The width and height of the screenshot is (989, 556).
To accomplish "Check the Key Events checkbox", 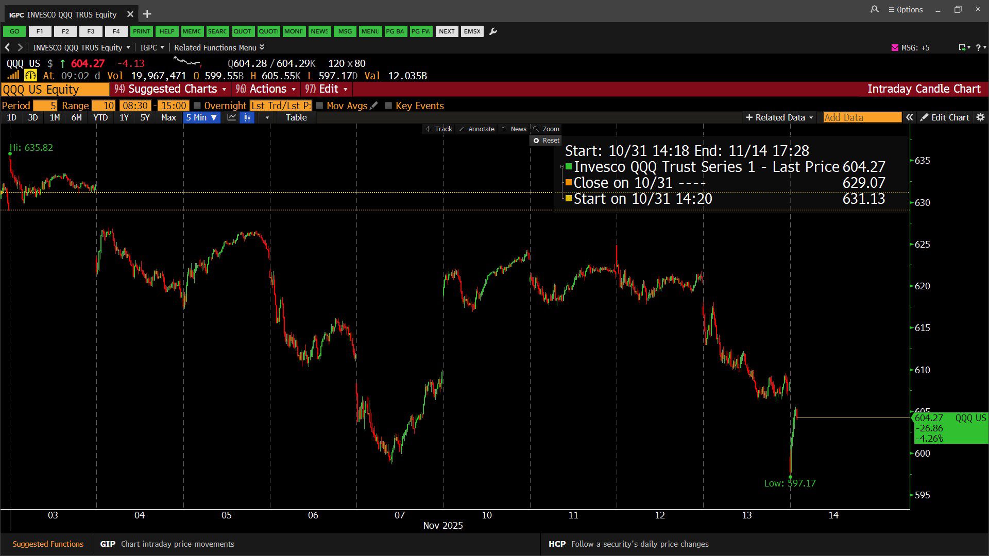I will tap(388, 106).
